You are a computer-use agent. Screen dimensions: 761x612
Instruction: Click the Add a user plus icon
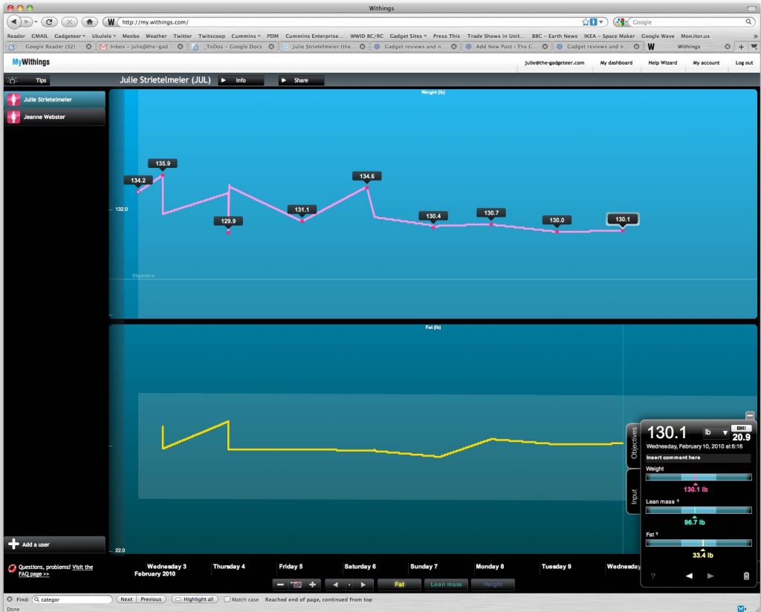[13, 544]
